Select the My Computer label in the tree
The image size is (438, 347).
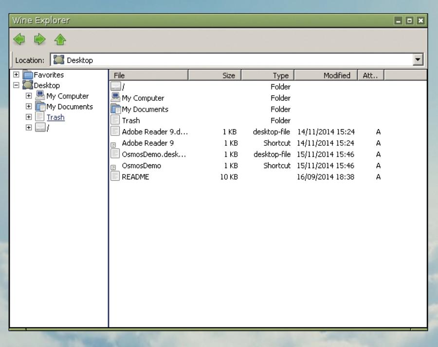68,96
